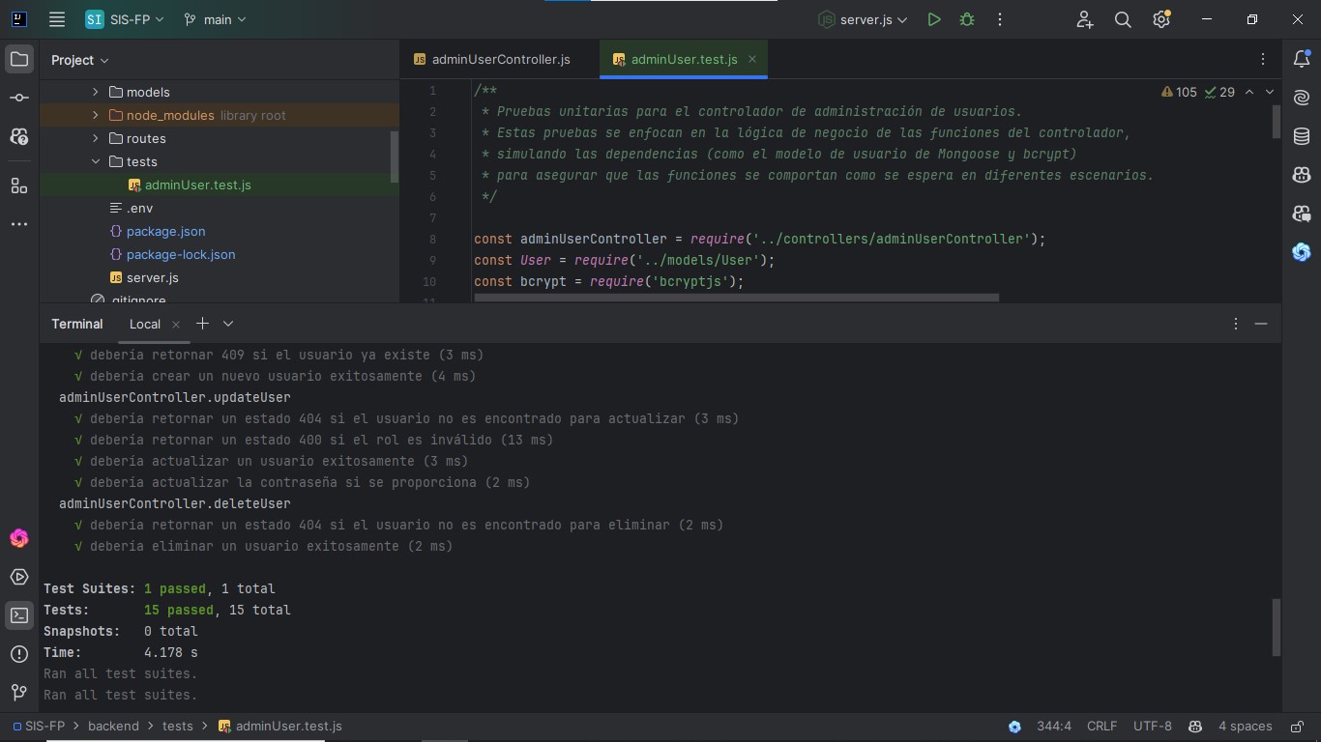1321x742 pixels.
Task: Close the adminUser.test.js tab
Action: (752, 59)
